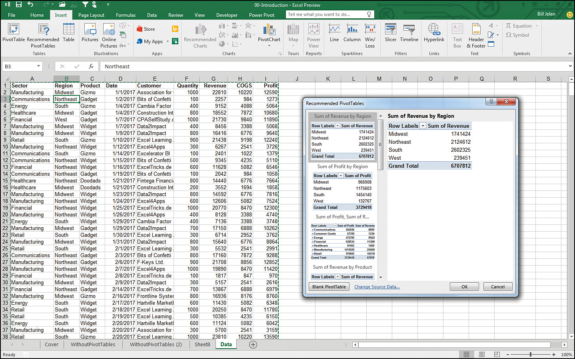Screen dimensions: 575x359
Task: Open Recommended PivotTables in the ribbon
Action: tap(43, 35)
